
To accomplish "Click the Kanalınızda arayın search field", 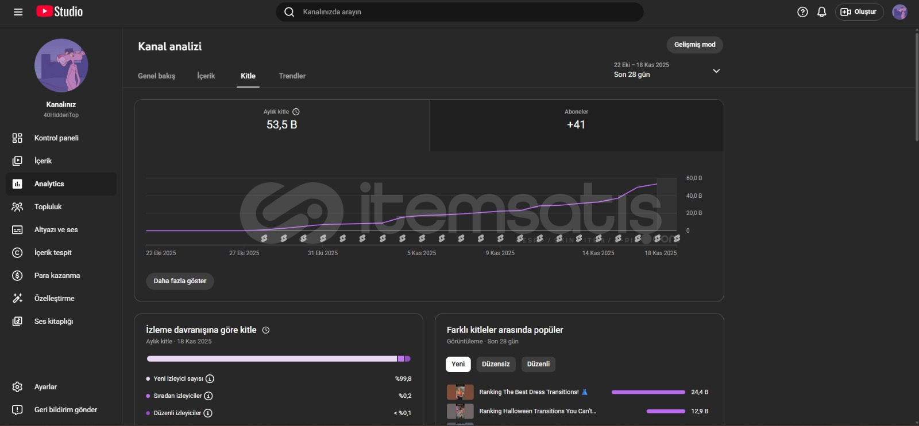I will pos(459,12).
